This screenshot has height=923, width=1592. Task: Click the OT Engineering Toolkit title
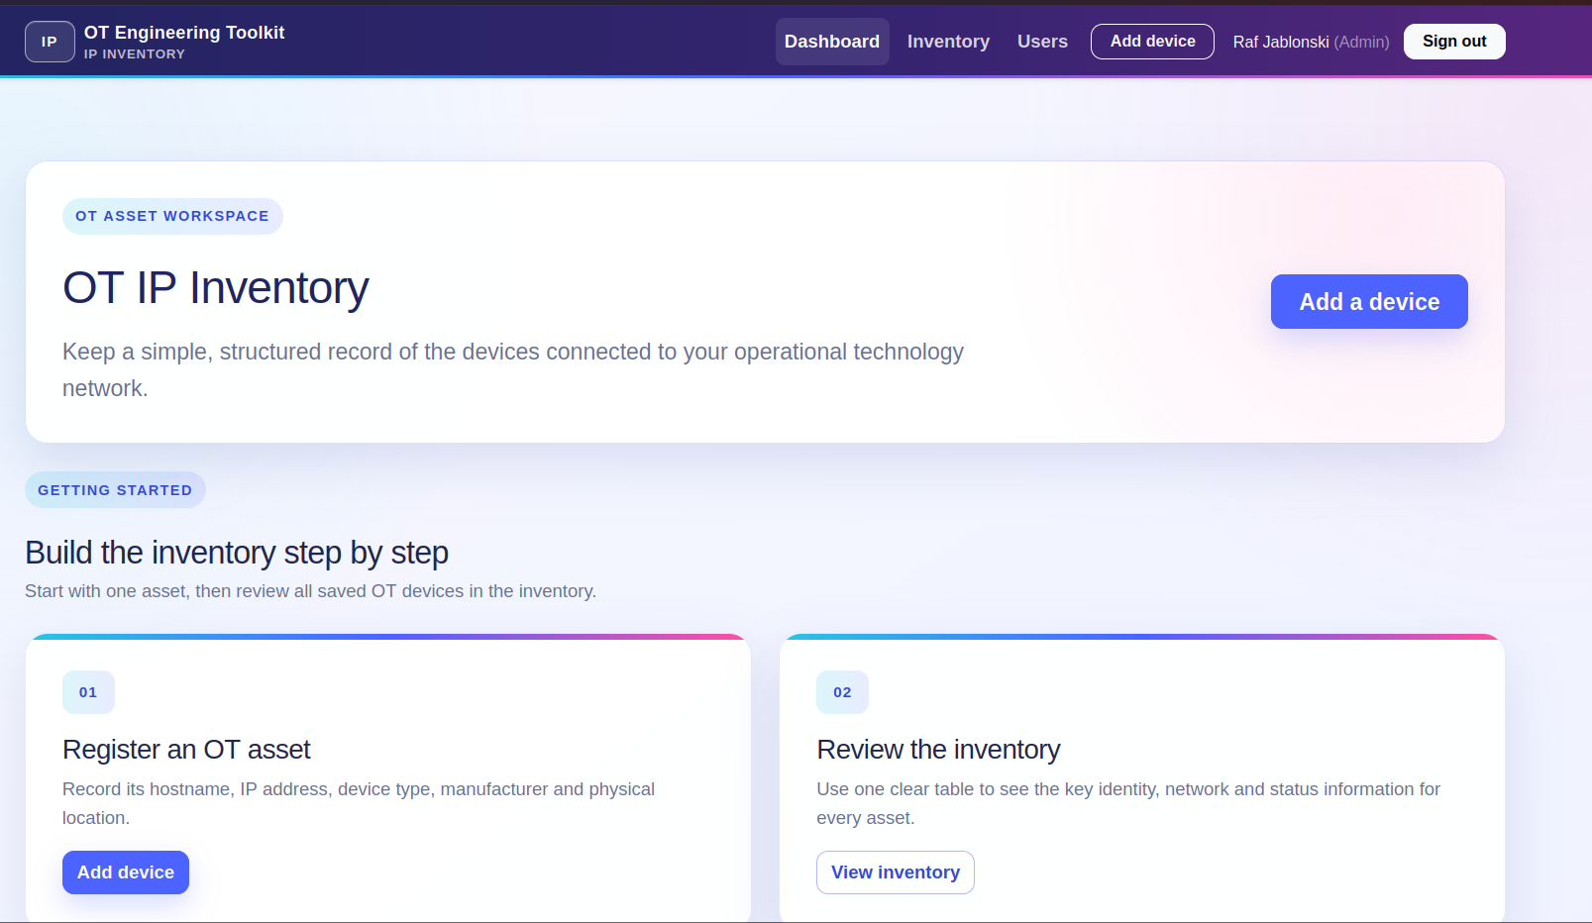pyautogui.click(x=184, y=33)
